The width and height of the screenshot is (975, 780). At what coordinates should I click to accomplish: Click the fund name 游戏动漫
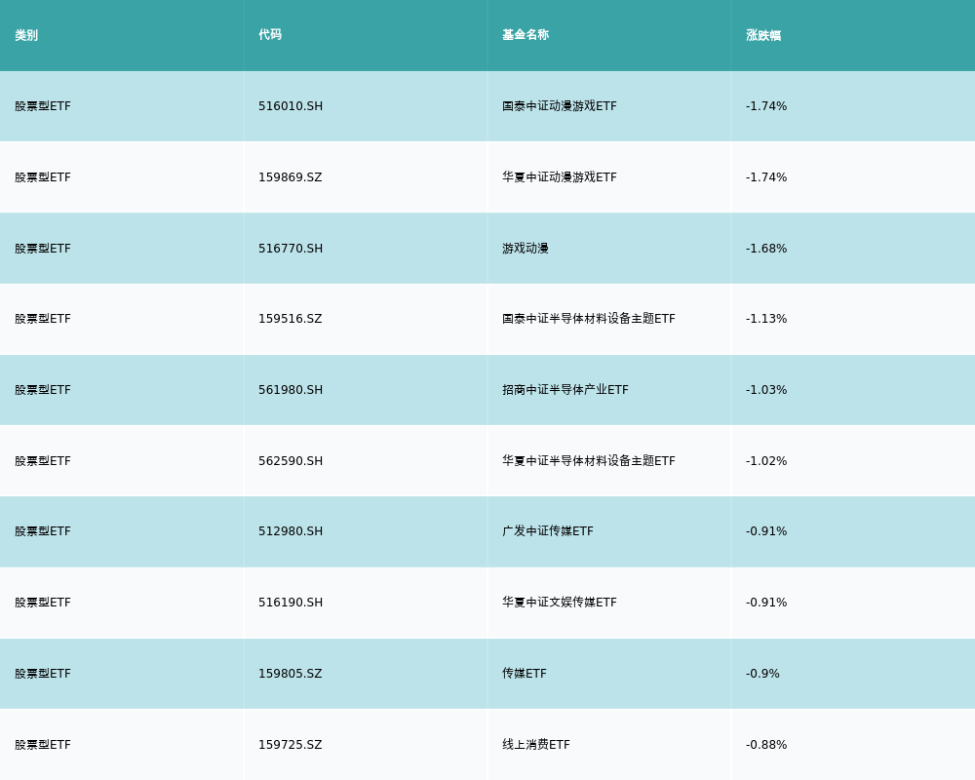(x=526, y=249)
